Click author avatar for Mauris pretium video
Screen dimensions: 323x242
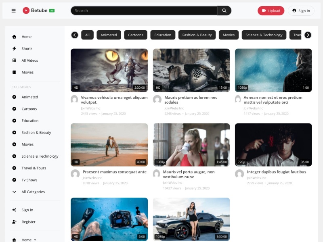(x=157, y=99)
